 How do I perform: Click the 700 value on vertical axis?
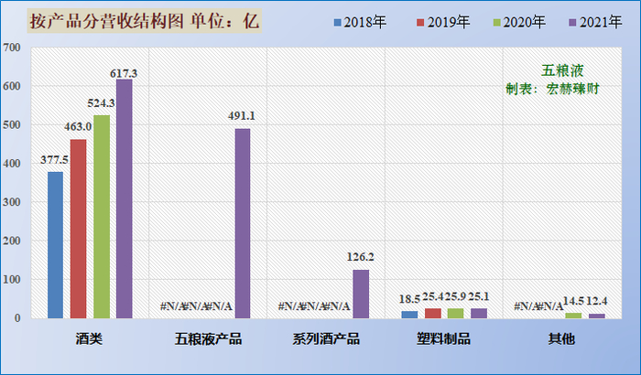[x=11, y=48]
